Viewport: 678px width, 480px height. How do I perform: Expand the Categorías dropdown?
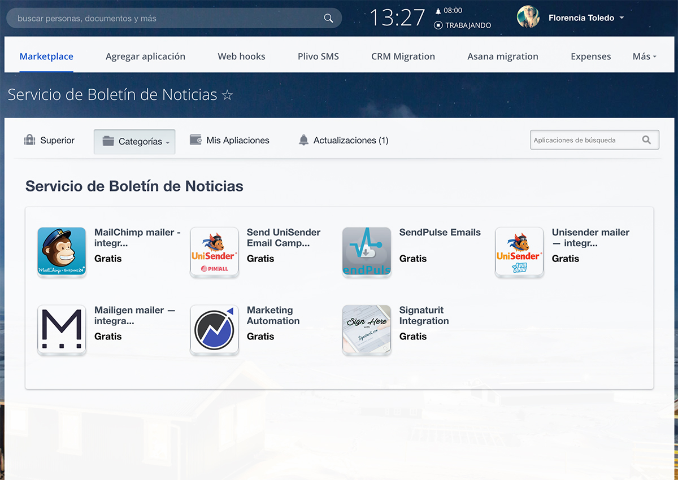[x=134, y=142]
